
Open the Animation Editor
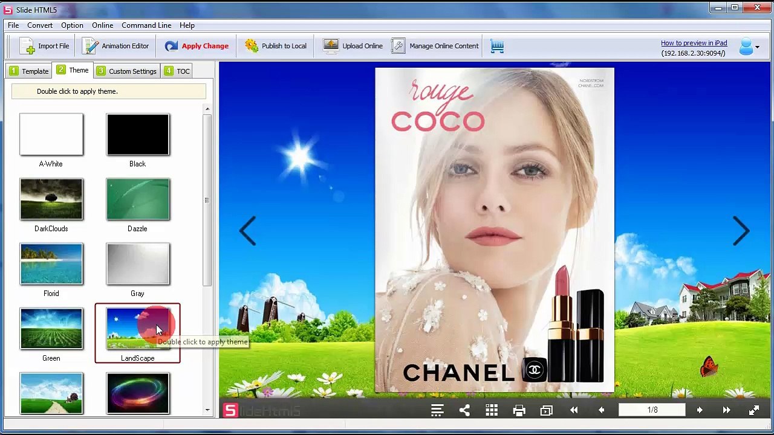tap(115, 46)
